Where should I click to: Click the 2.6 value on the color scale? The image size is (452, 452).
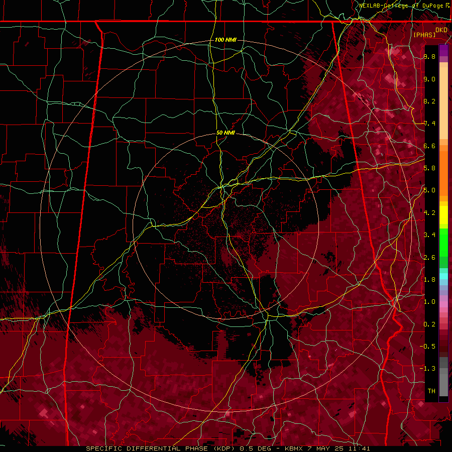coord(429,258)
